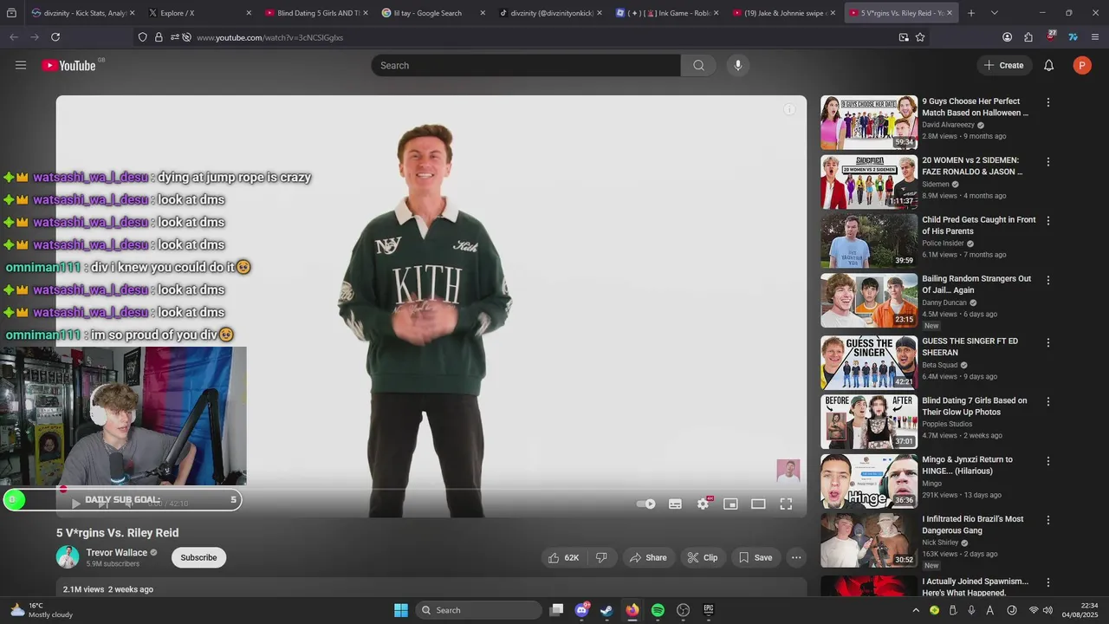Open Epic Games launcher from taskbar
The width and height of the screenshot is (1109, 624).
point(708,610)
